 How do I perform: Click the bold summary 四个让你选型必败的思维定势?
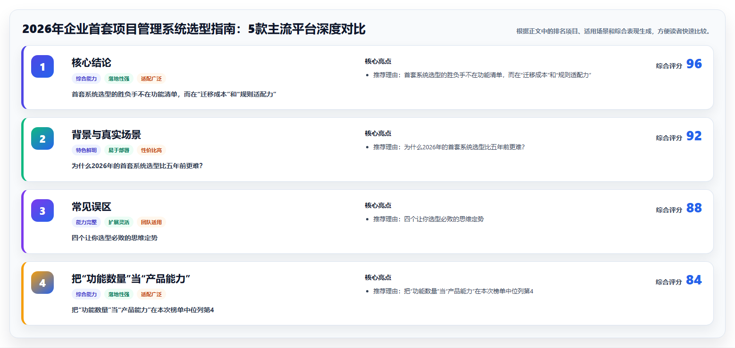(115, 238)
